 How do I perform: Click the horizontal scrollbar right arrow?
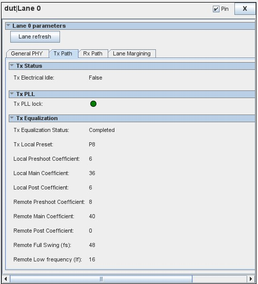(x=251, y=279)
